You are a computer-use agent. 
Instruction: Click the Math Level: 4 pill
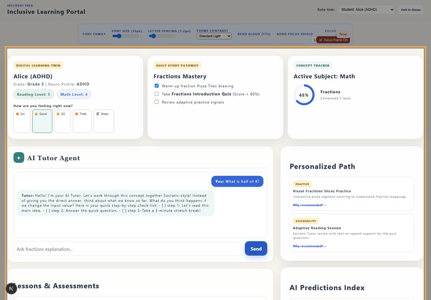pyautogui.click(x=74, y=94)
